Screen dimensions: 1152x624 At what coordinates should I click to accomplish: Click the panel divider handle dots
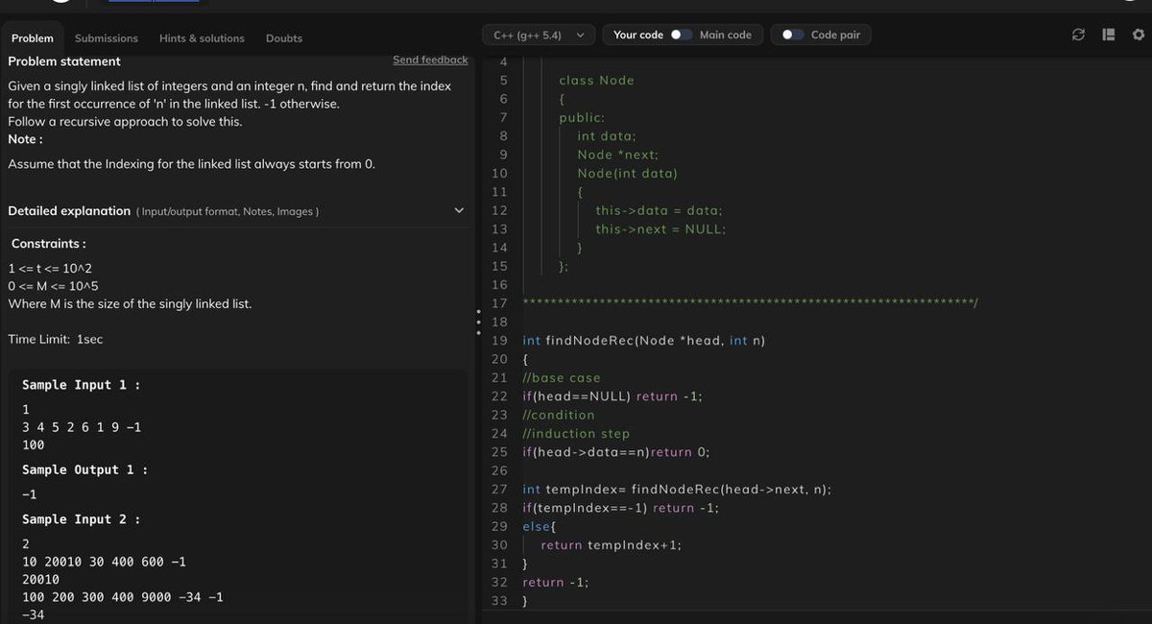[x=478, y=323]
